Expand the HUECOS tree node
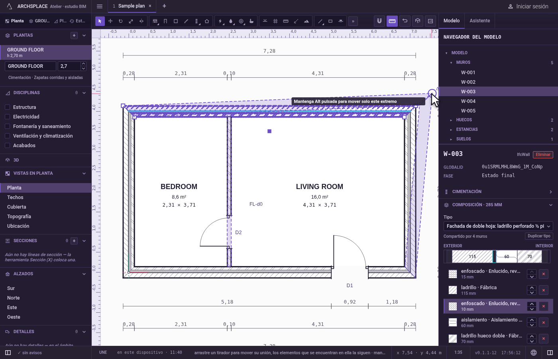 pos(451,120)
